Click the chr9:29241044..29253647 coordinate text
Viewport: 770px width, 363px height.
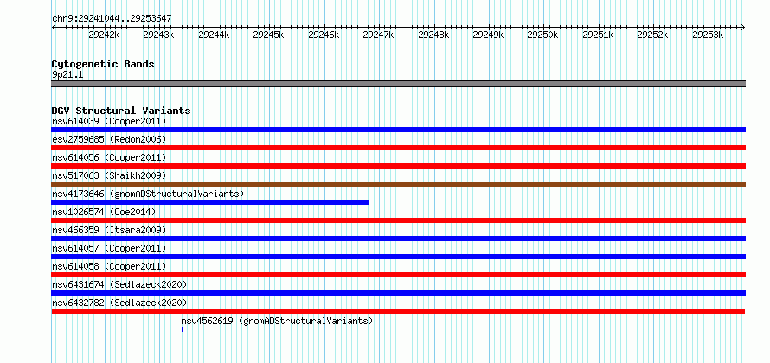click(112, 18)
